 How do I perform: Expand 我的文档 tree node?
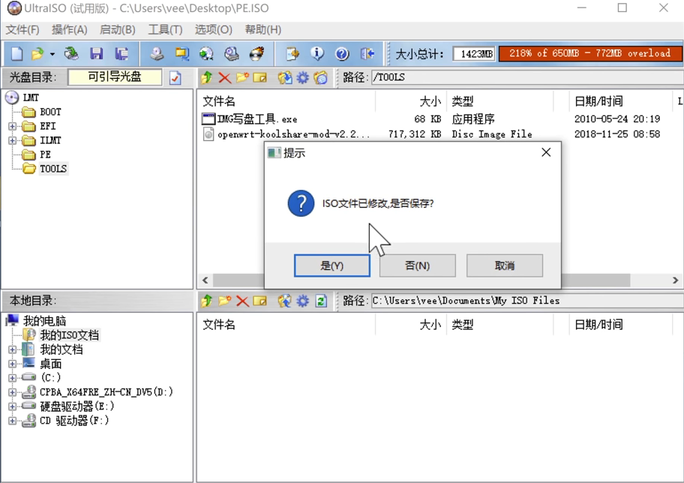(x=12, y=349)
